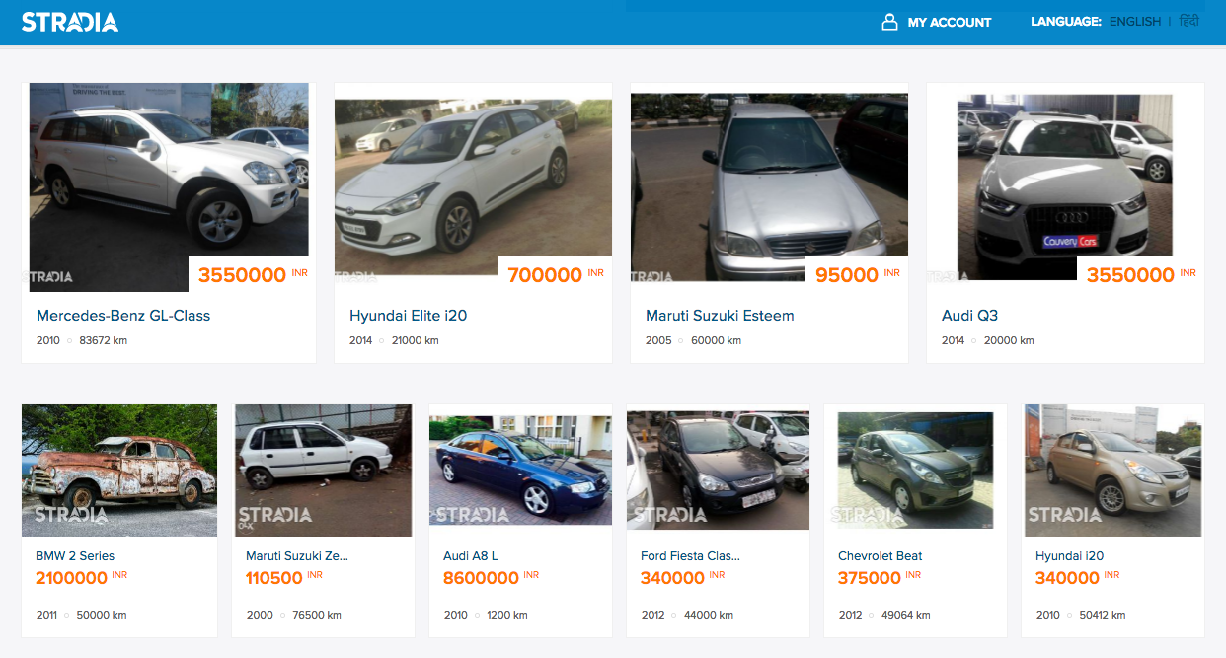Click golden Hyundai i20 photo
This screenshot has width=1226, height=658.
pyautogui.click(x=1113, y=471)
